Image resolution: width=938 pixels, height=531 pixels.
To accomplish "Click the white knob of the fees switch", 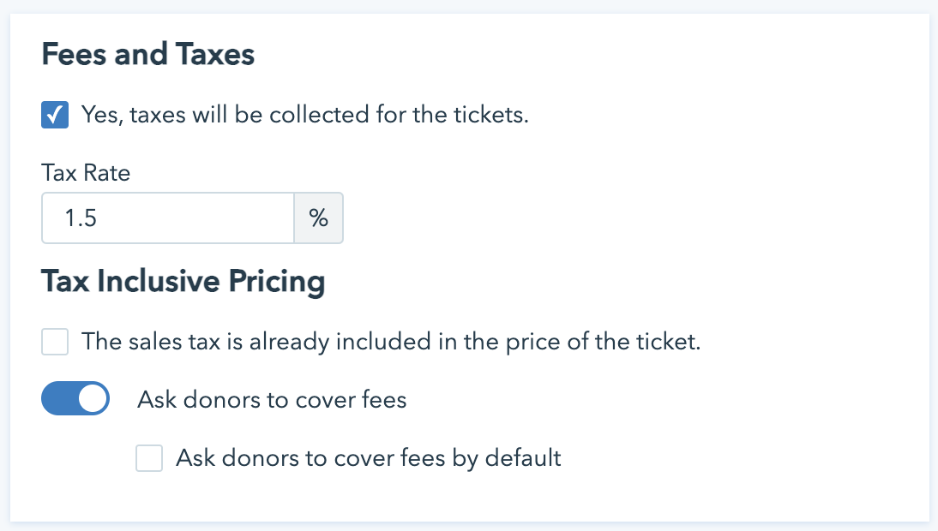I will click(93, 399).
